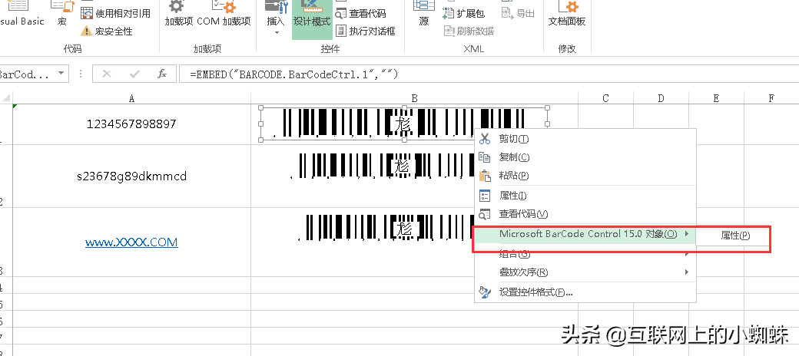
Task: Open COM 加载项 add-ins dialog
Action: 224,15
